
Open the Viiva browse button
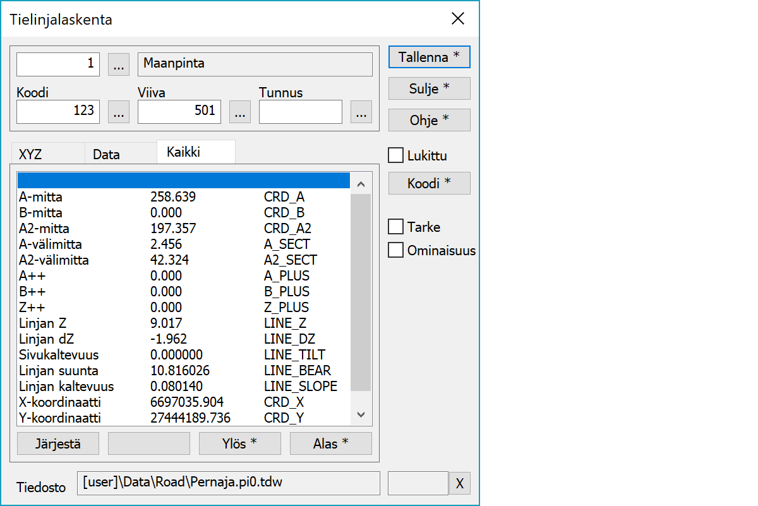click(x=239, y=112)
